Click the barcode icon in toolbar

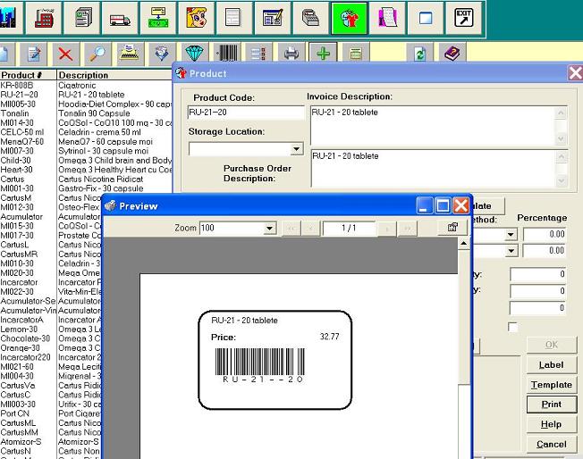[227, 54]
